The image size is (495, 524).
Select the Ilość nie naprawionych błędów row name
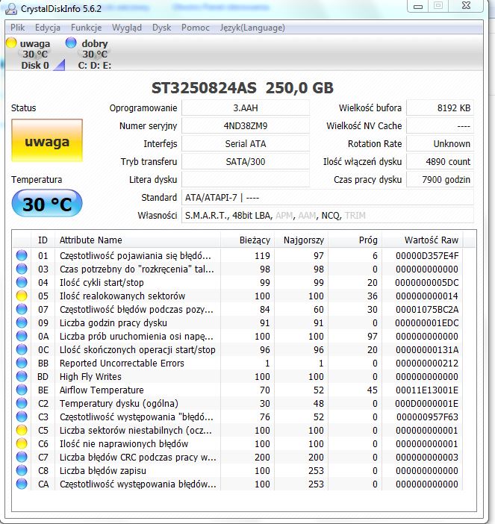(x=124, y=444)
